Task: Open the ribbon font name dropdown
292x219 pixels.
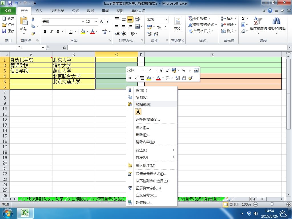Action: point(83,22)
